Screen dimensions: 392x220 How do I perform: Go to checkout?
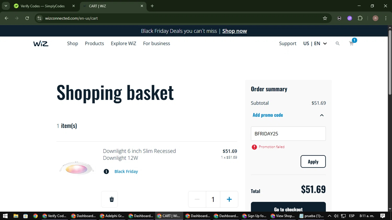(x=288, y=207)
